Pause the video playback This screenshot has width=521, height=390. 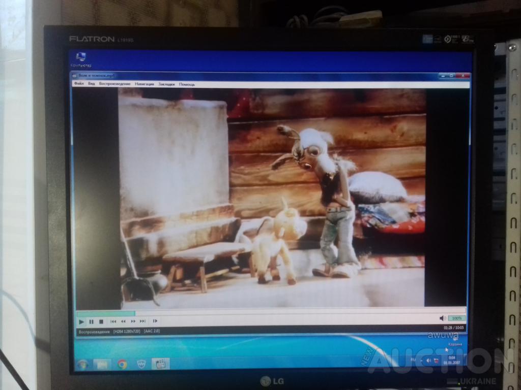point(92,321)
